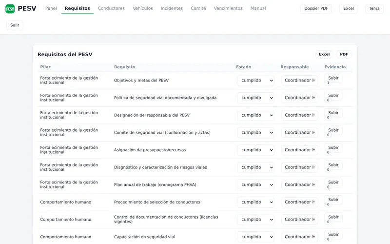Open Estado dropdown for Procedimiento de selección de conductores
The image size is (390, 244).
[x=255, y=202]
